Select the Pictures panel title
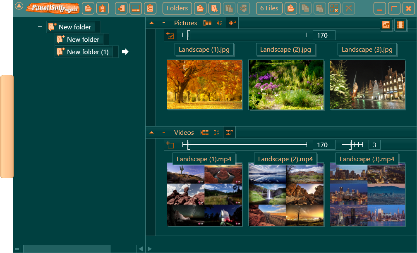This screenshot has width=417, height=253. point(185,23)
